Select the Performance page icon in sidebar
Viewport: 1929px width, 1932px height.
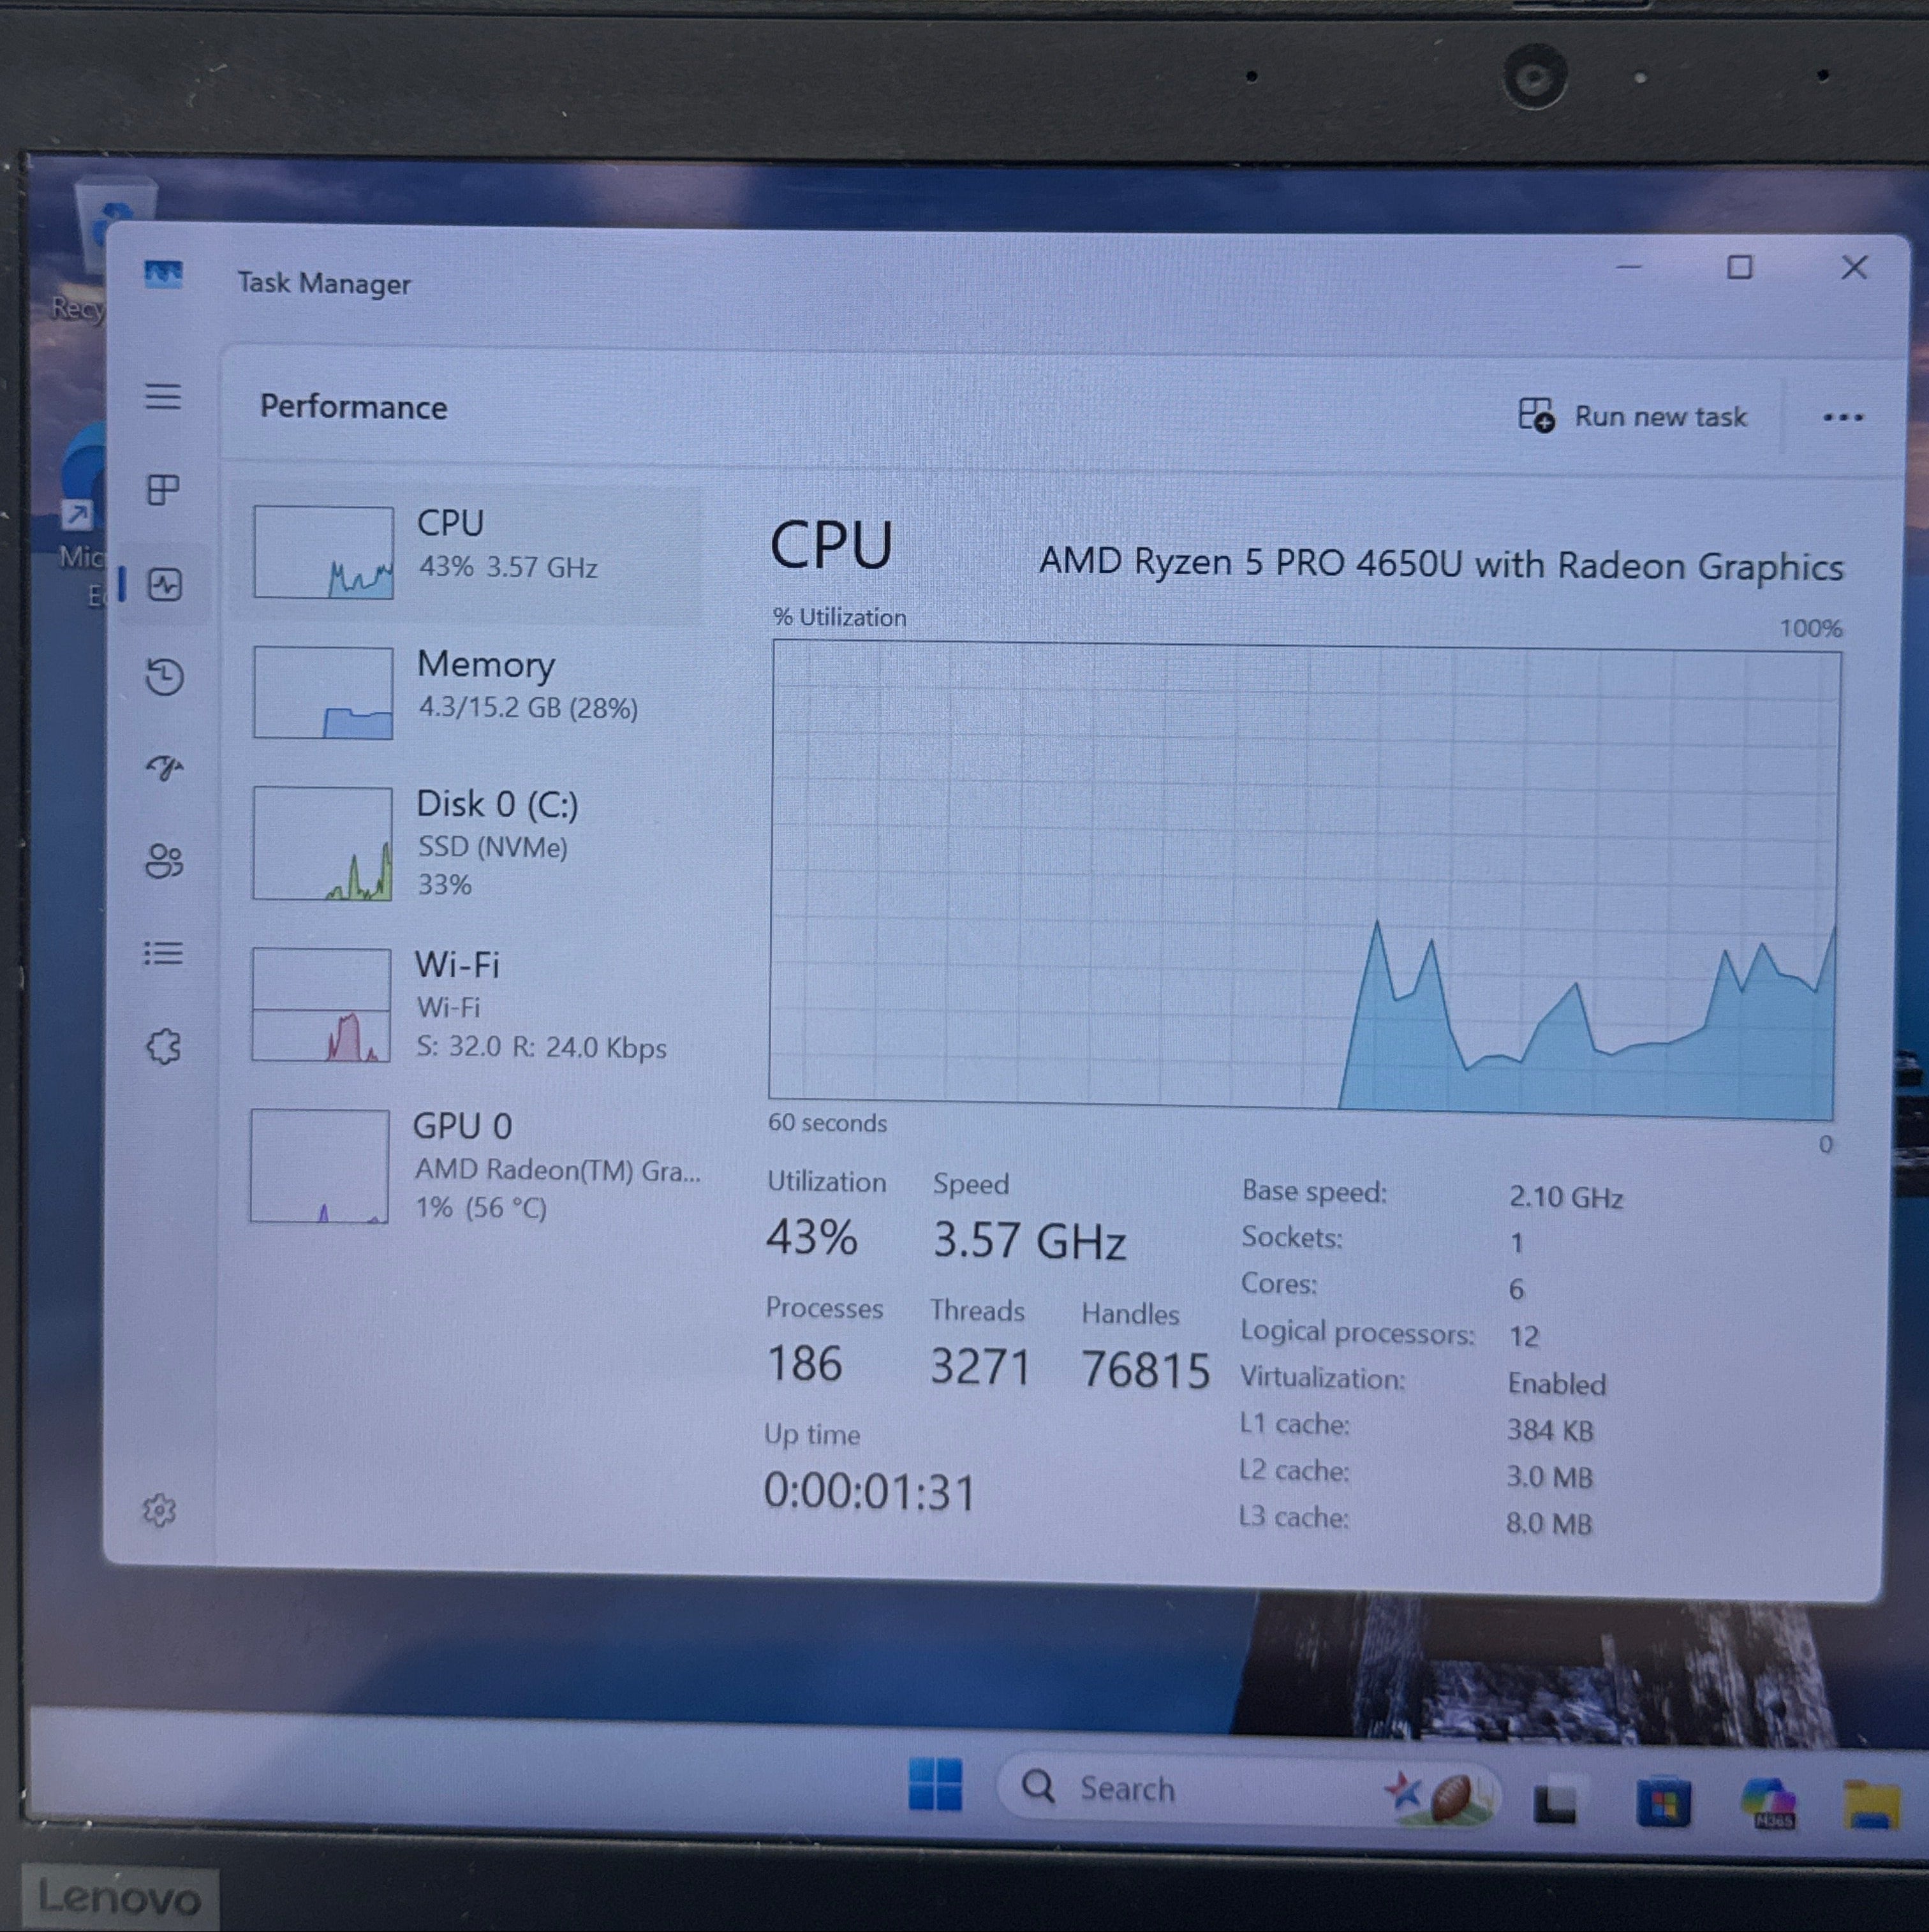(164, 584)
